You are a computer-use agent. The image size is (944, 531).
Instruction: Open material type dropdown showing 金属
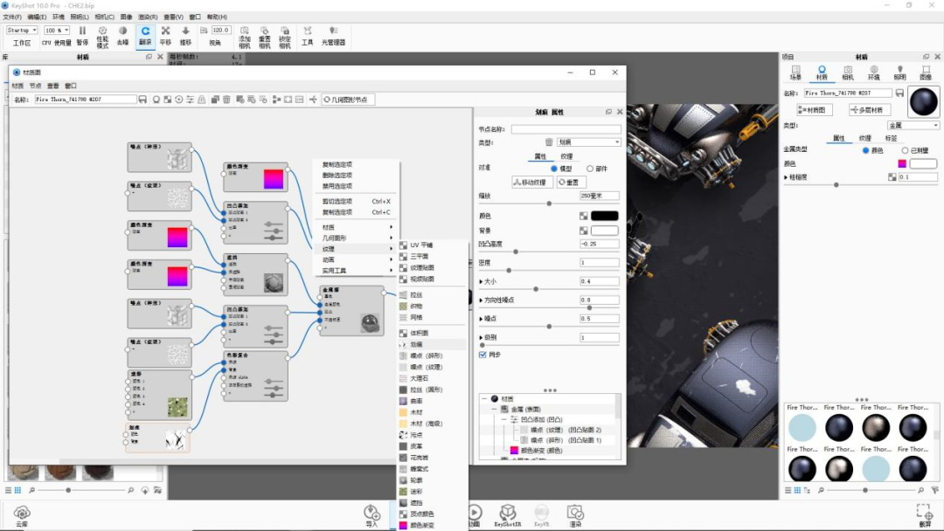tap(913, 125)
